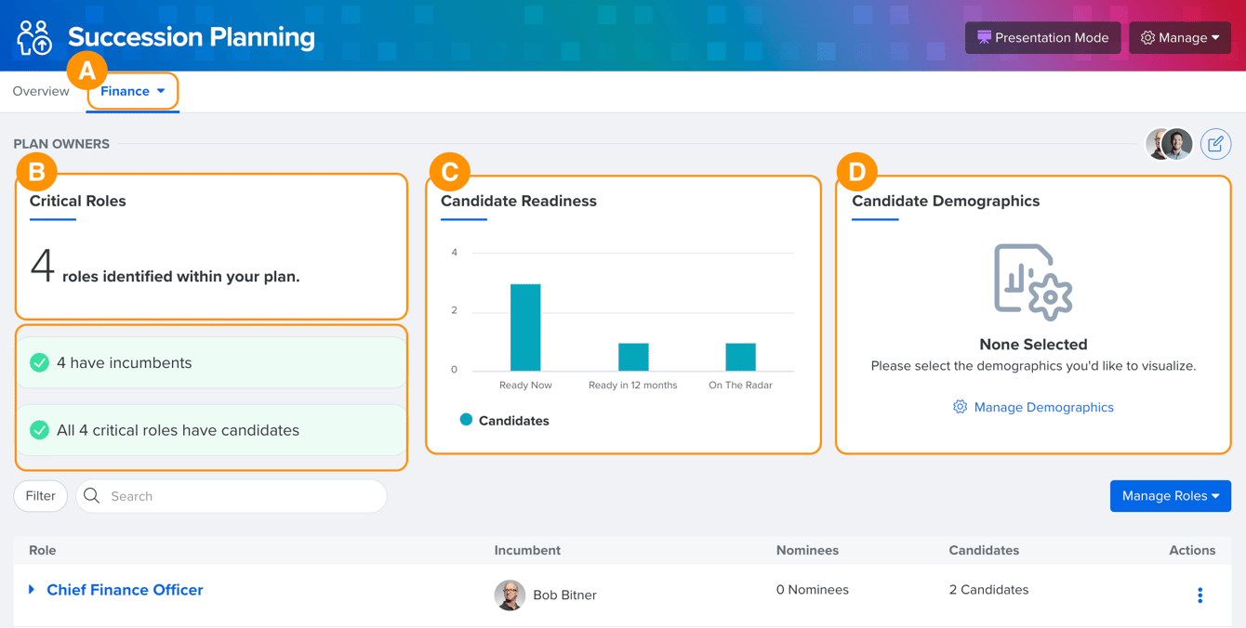This screenshot has height=628, width=1246.
Task: Click the Succession Planning logo icon
Action: tap(34, 37)
